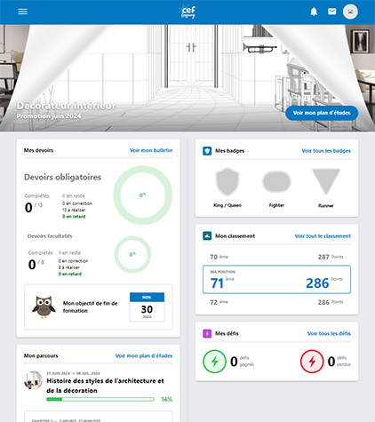Click the 8 à réaliser text
This screenshot has width=375, height=422.
coord(69,267)
